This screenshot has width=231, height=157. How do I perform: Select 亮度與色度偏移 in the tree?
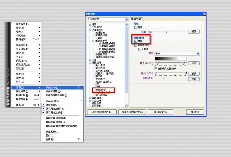click(104, 82)
